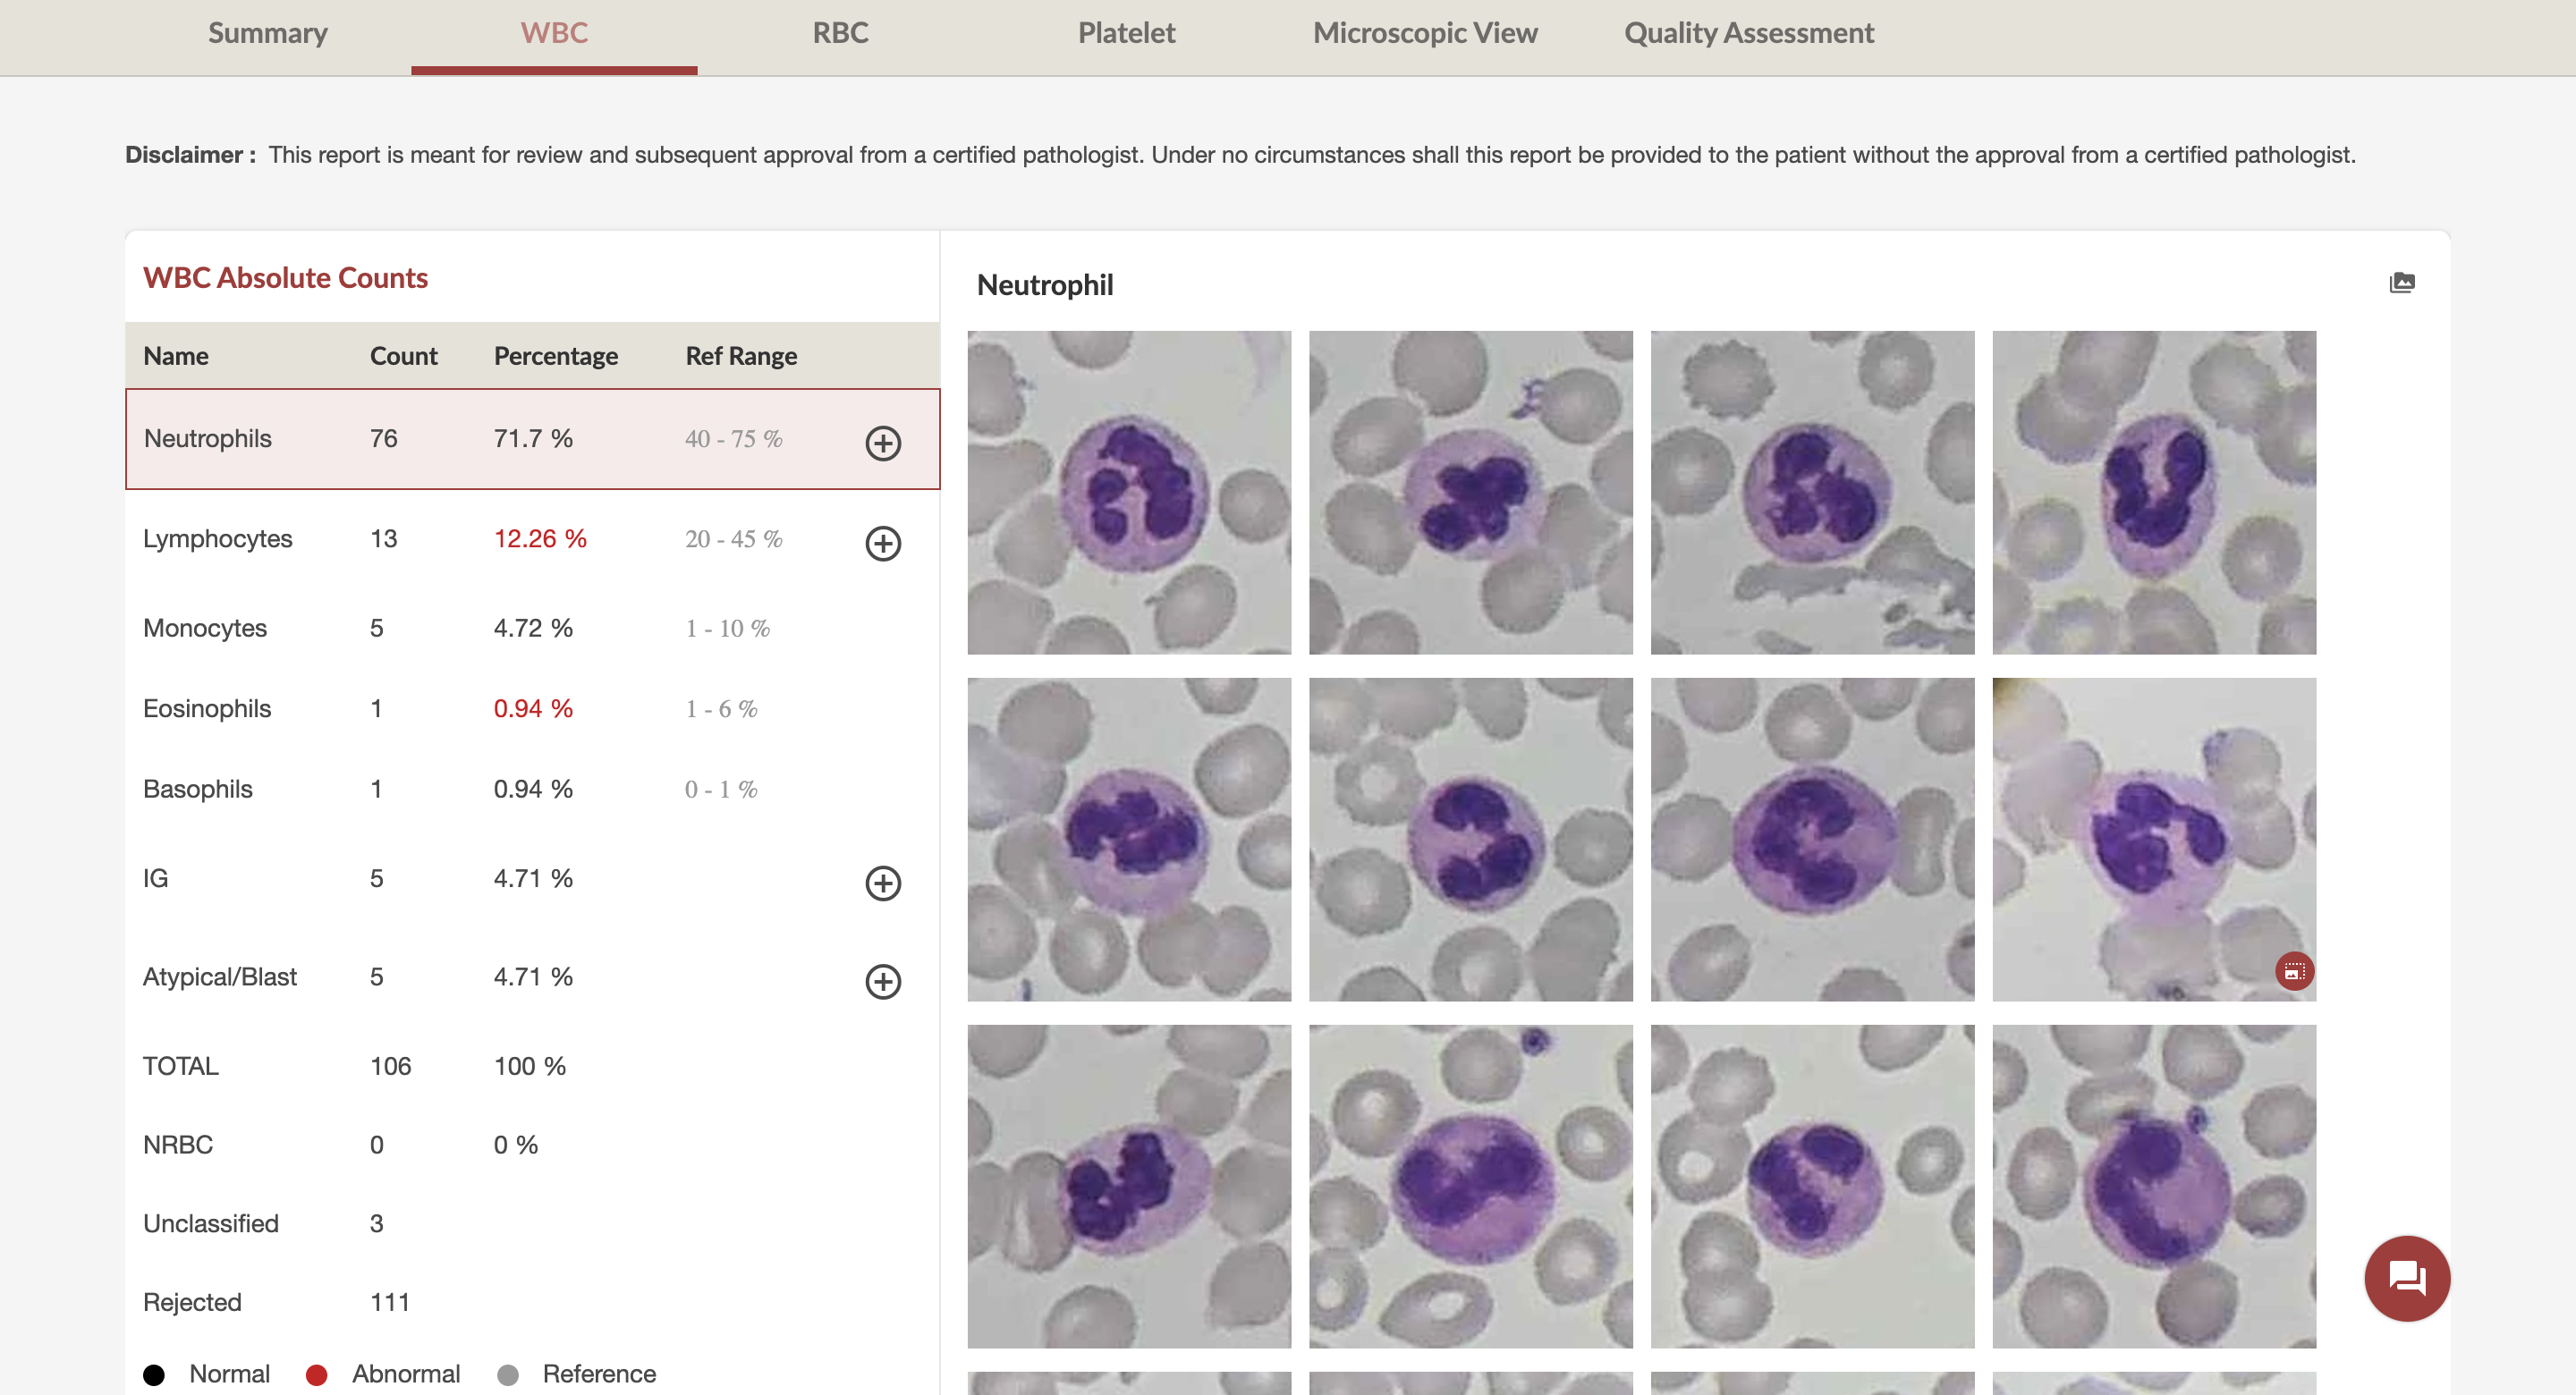Image resolution: width=2576 pixels, height=1395 pixels.
Task: Open first neutrophil thumbnail in second row
Action: [x=1129, y=840]
